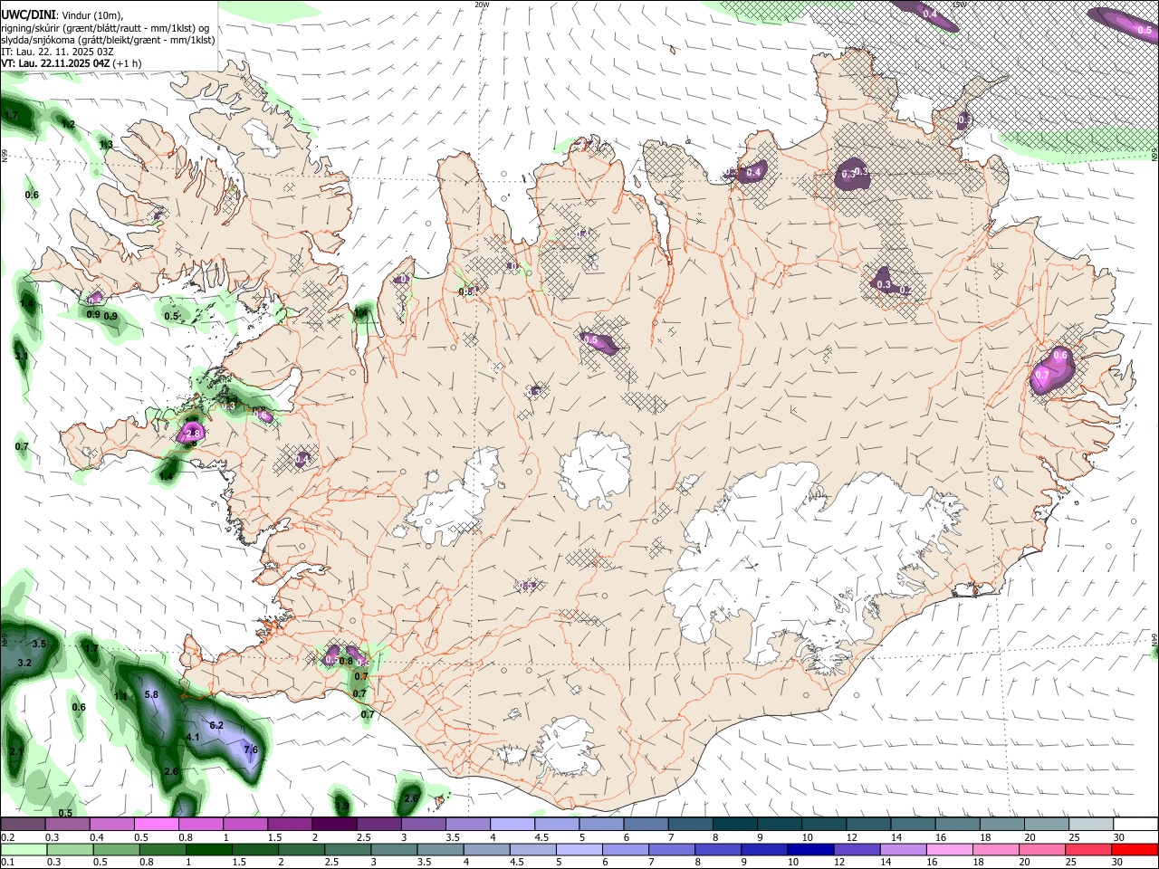The image size is (1159, 869).
Task: Click the 3.2 precipitation value on the map
Action: (x=24, y=664)
